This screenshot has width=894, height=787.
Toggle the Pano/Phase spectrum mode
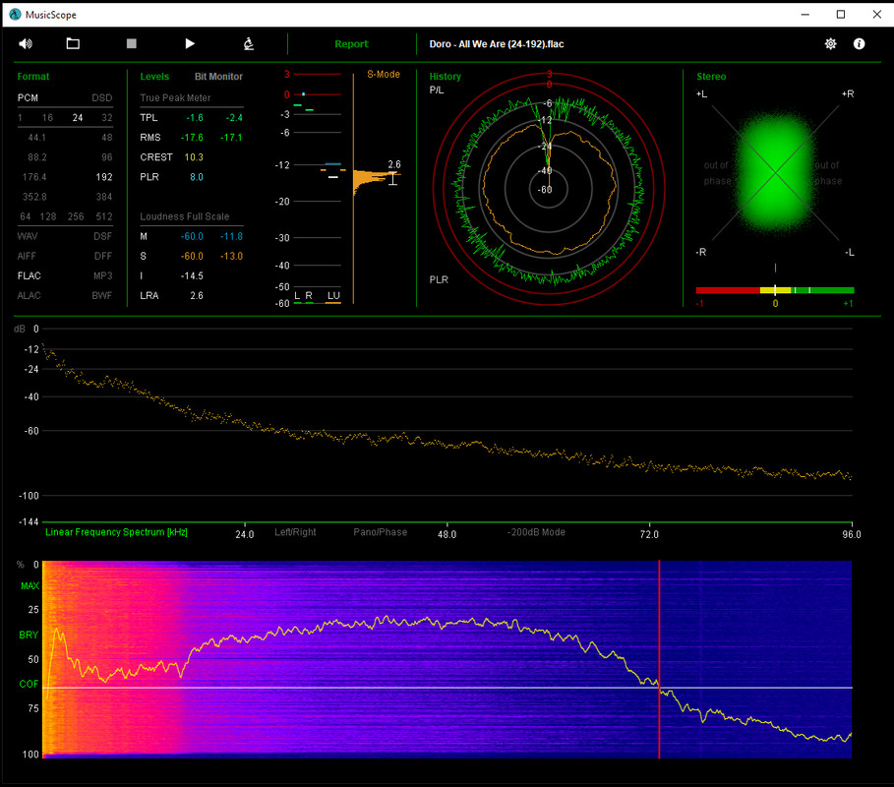click(x=381, y=532)
